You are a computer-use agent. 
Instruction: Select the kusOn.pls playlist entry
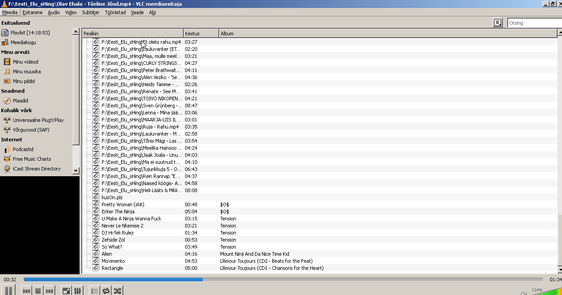pyautogui.click(x=320, y=197)
